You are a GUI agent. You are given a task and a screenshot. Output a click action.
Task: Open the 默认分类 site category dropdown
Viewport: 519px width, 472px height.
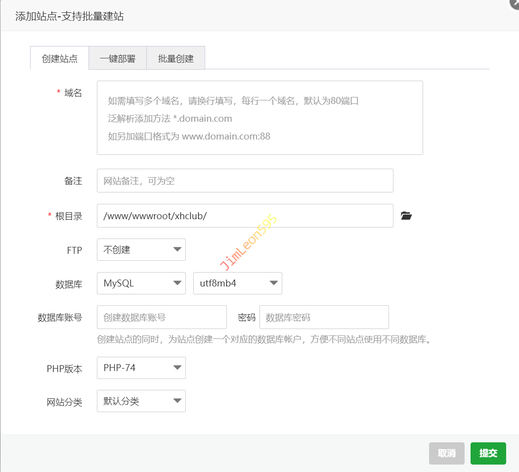click(141, 401)
